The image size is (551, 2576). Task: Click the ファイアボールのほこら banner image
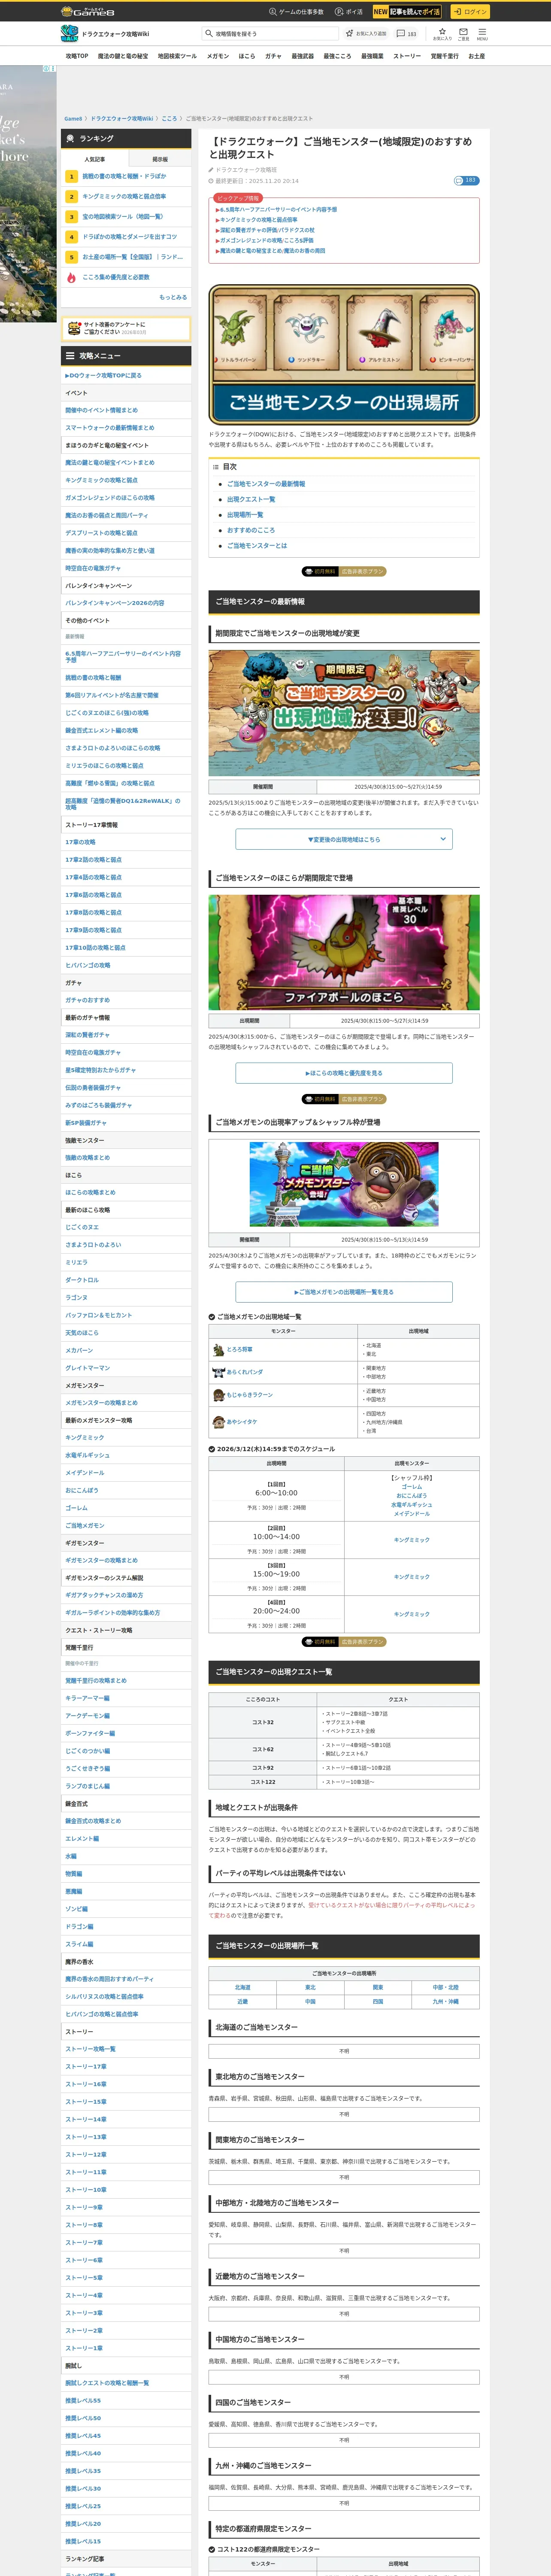344,951
